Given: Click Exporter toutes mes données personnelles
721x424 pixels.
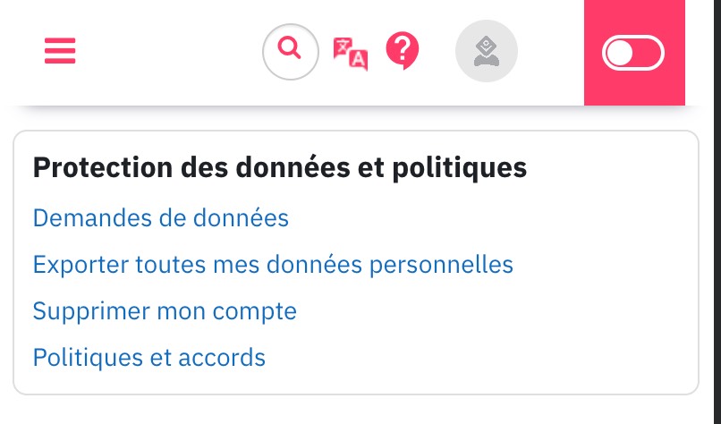Looking at the screenshot, I should (x=273, y=265).
